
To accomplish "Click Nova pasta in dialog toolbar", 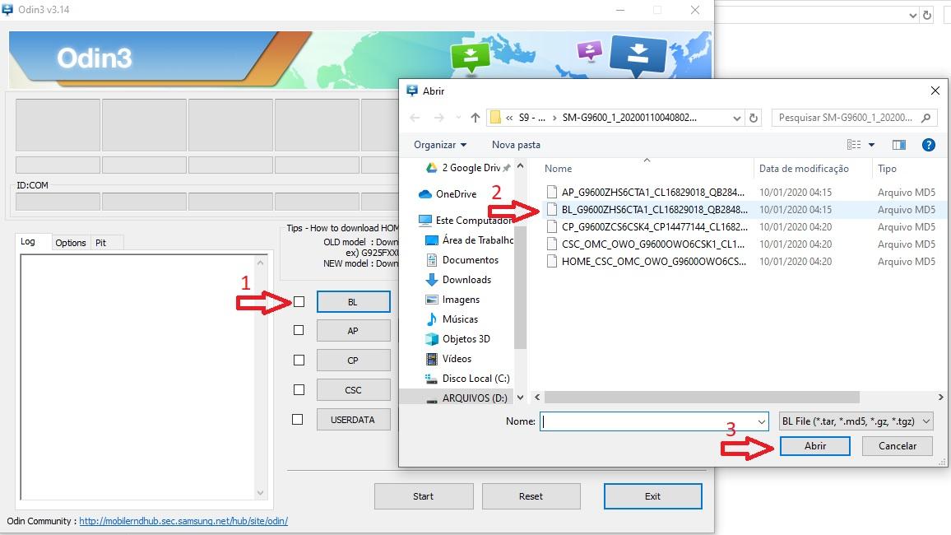I will pyautogui.click(x=516, y=144).
